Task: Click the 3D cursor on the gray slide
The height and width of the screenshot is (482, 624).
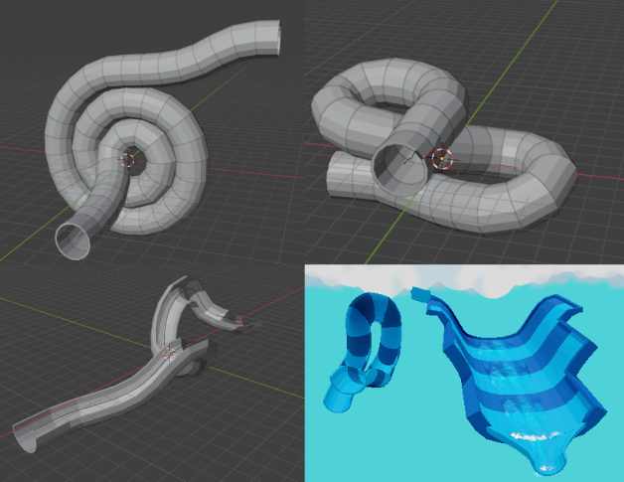Action: coord(170,352)
